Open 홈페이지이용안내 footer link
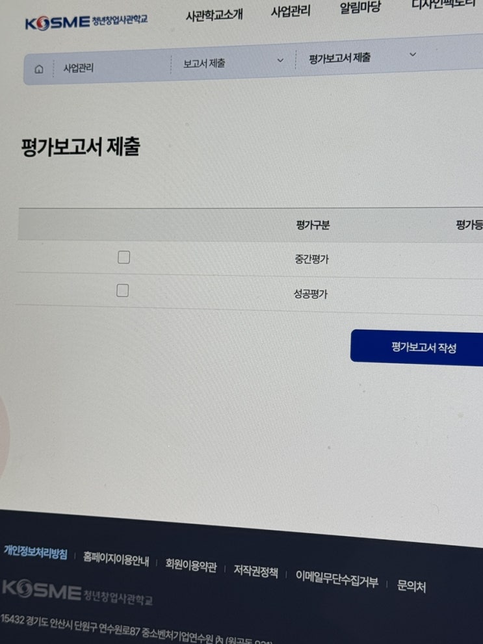The height and width of the screenshot is (644, 483). (x=116, y=560)
